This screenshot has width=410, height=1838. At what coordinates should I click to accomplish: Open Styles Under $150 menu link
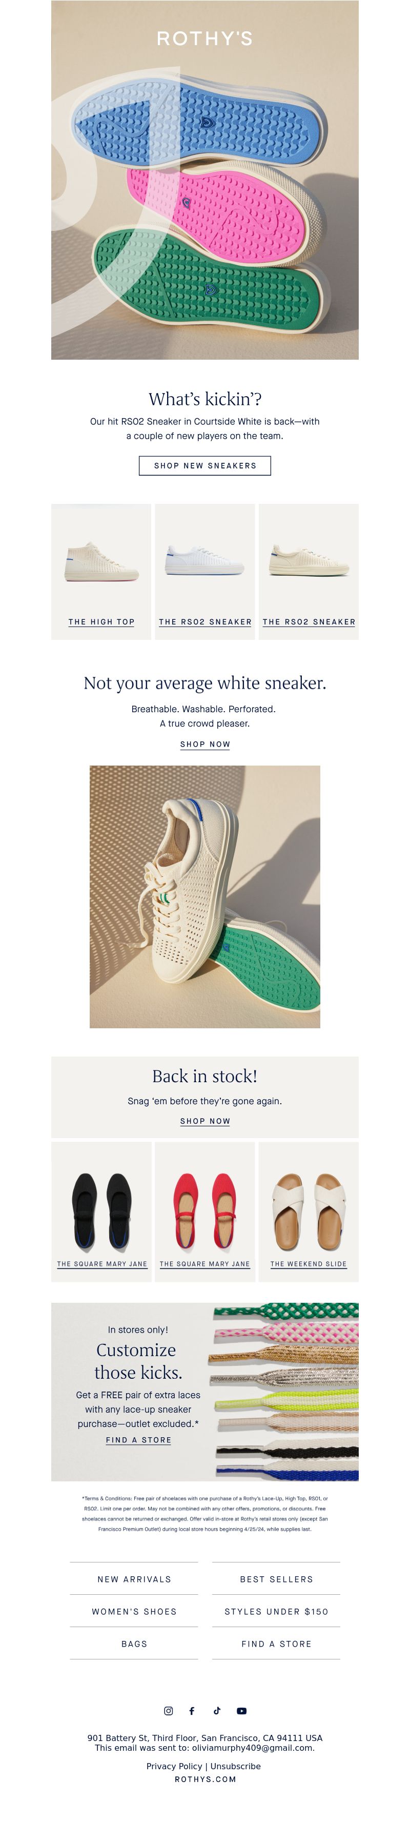click(276, 1611)
